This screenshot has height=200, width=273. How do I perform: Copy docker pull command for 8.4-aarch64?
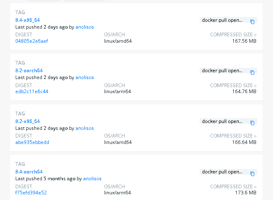coord(252,174)
